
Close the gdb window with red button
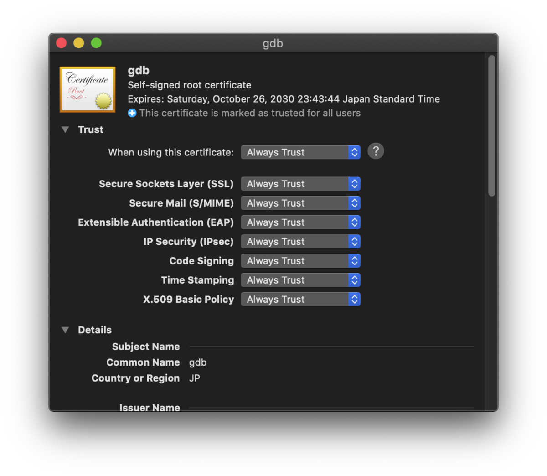pyautogui.click(x=61, y=43)
